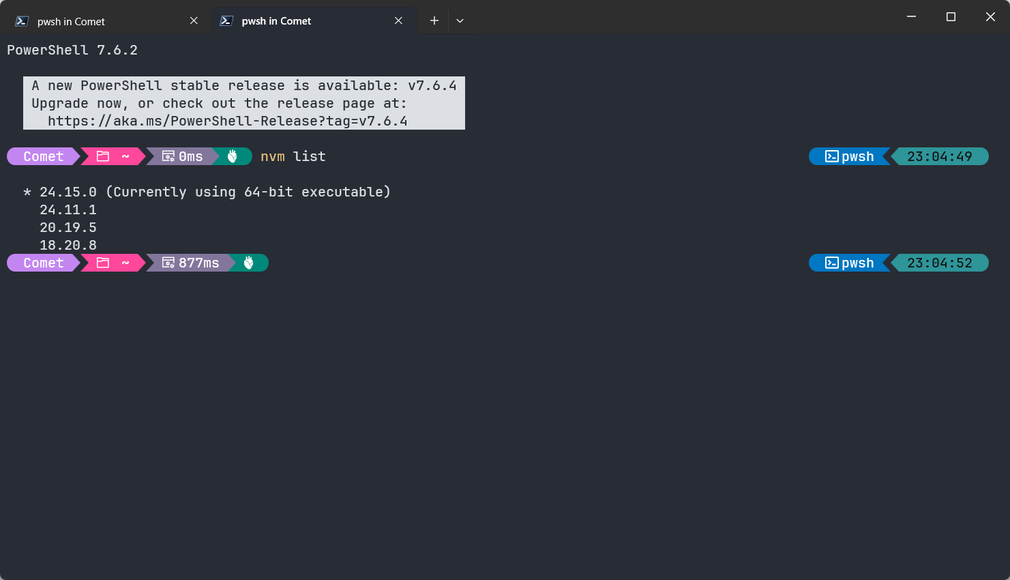Click the pwsh label beside 23:04:52

click(858, 263)
